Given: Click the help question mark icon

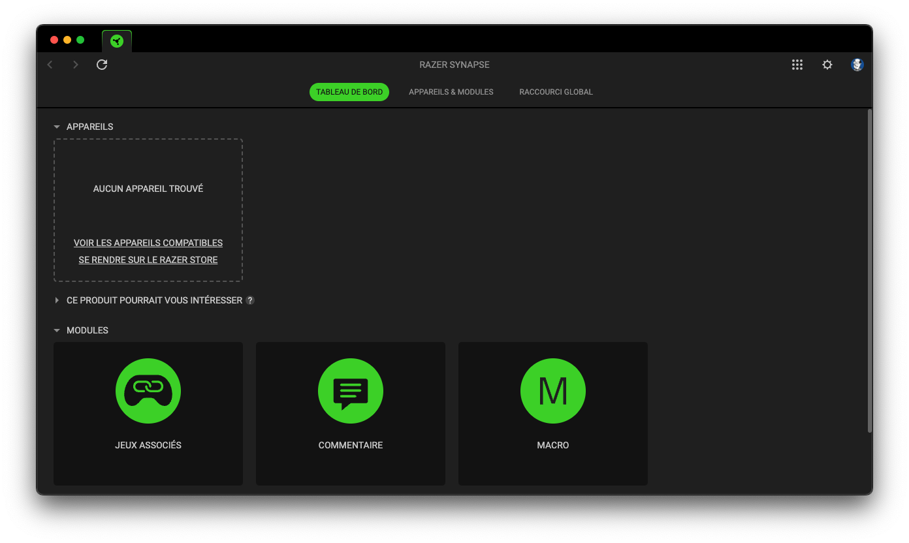Looking at the screenshot, I should pyautogui.click(x=250, y=301).
